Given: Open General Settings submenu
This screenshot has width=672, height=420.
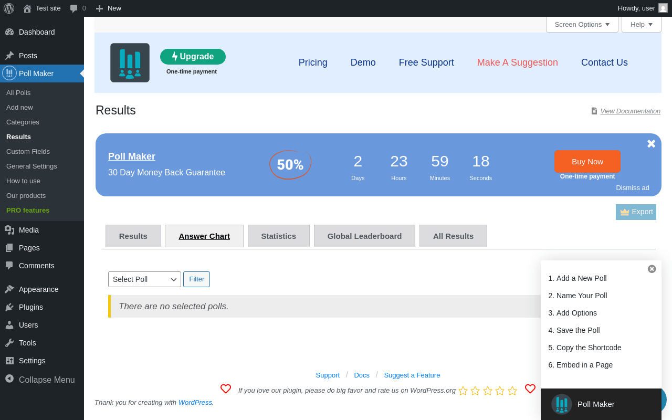Looking at the screenshot, I should [42, 166].
